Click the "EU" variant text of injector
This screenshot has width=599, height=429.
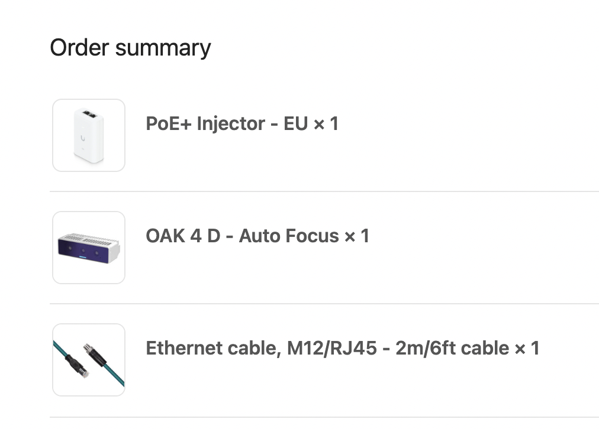point(296,123)
